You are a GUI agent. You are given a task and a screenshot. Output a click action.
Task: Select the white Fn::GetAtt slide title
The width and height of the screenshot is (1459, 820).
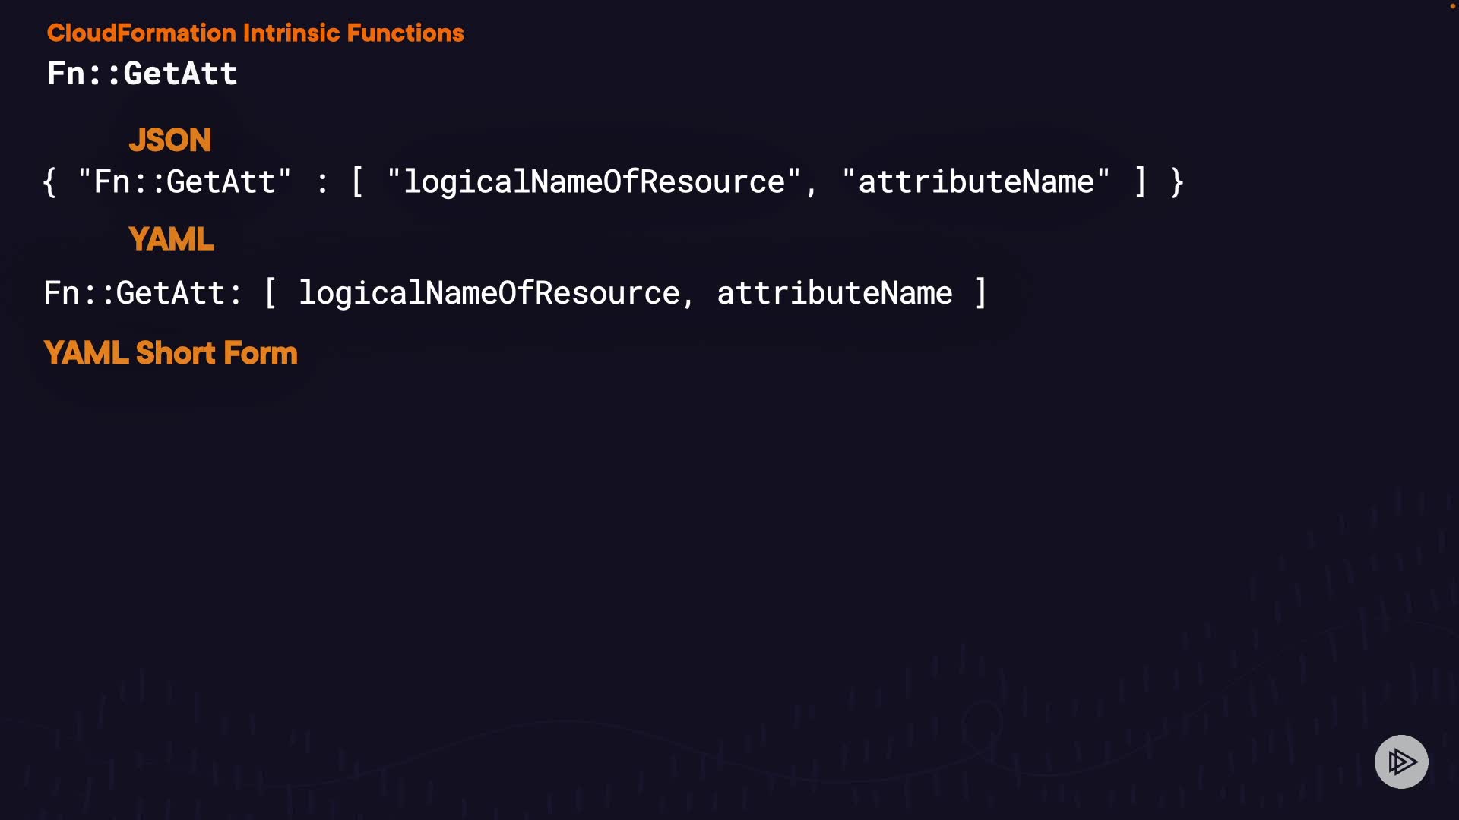(x=142, y=74)
